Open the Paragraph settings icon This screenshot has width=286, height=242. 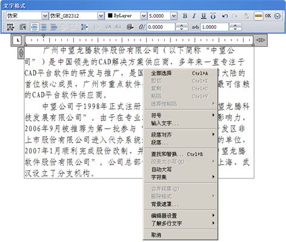click(x=23, y=27)
